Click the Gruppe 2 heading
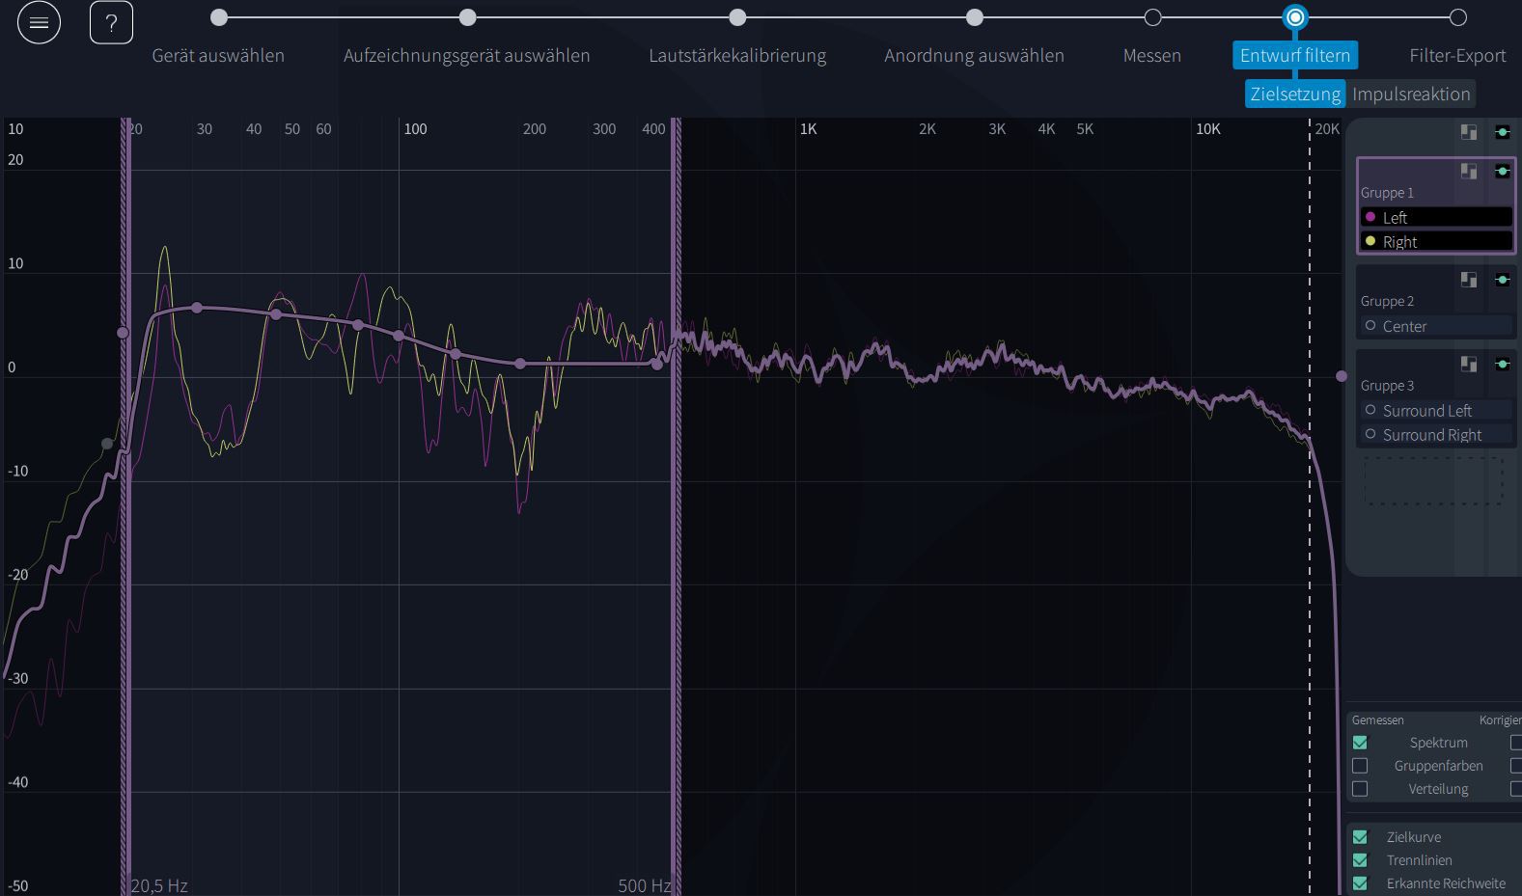1522x896 pixels. coord(1387,301)
